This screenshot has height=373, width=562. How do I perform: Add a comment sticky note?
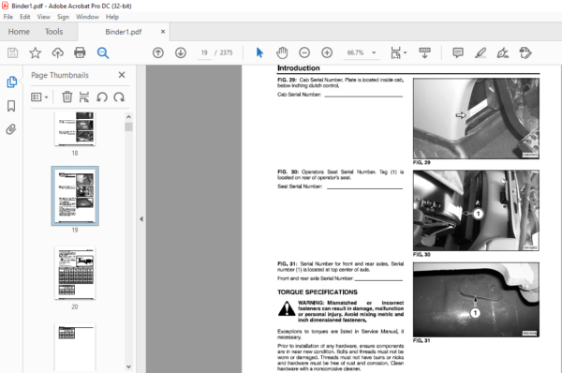pyautogui.click(x=458, y=52)
